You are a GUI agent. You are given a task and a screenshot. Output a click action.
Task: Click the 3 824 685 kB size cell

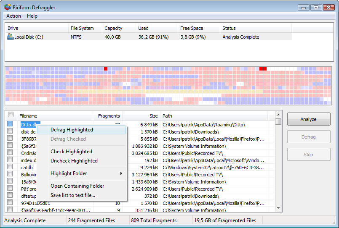[x=144, y=153]
